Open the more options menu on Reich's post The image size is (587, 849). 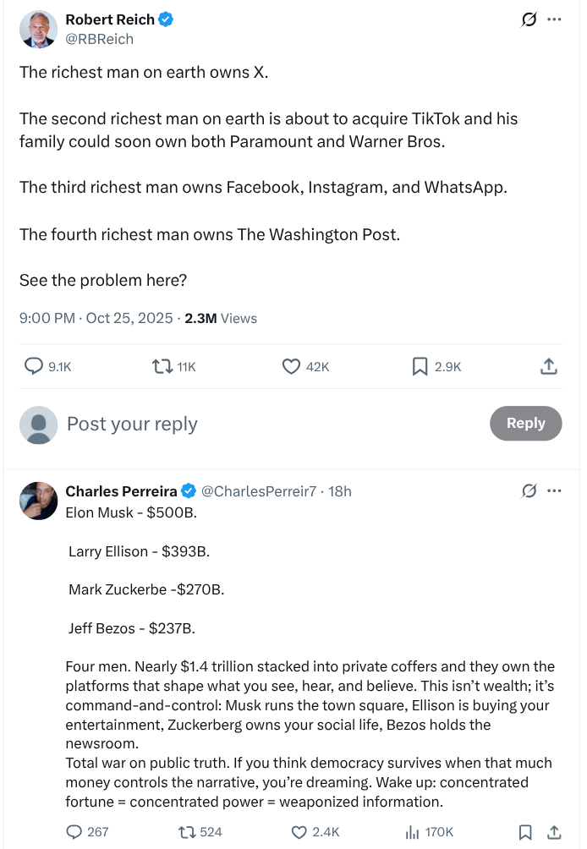(554, 19)
